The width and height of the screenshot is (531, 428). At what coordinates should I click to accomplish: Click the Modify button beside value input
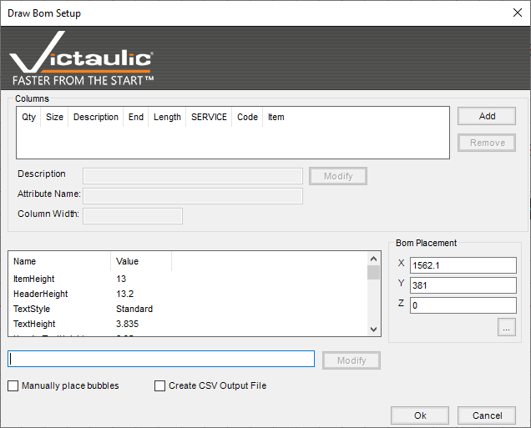(351, 360)
